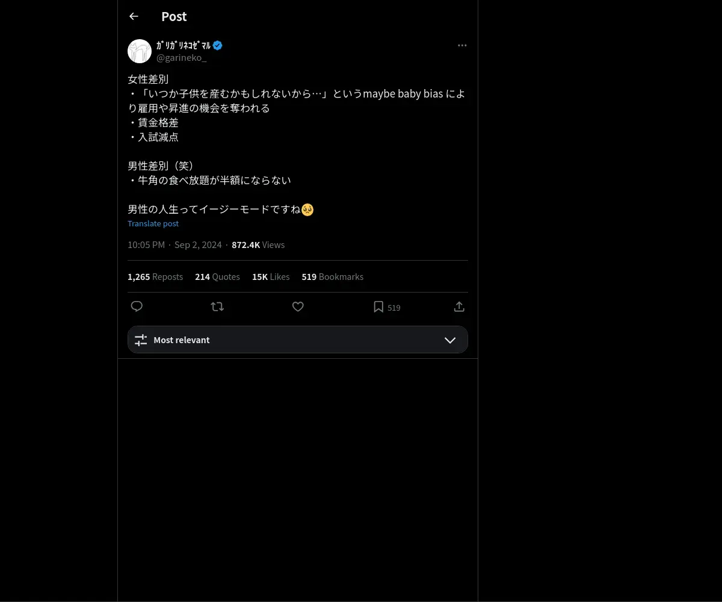Go back using the arrow icon

click(134, 16)
